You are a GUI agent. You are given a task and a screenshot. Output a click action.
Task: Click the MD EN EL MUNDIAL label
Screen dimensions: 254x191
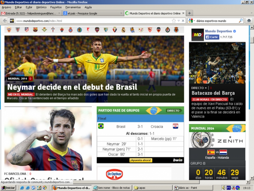(21, 94)
